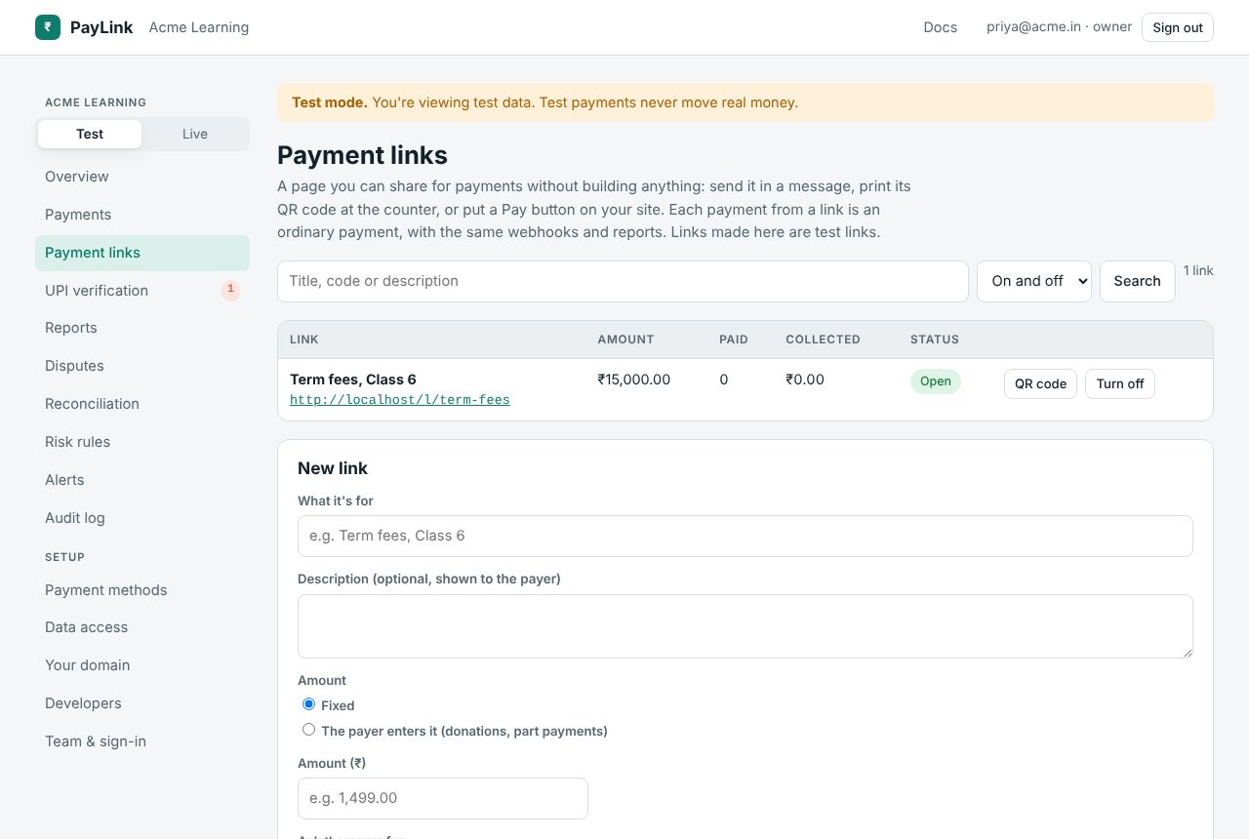1249x839 pixels.
Task: Click the COLLECTED column header
Action: pos(823,340)
